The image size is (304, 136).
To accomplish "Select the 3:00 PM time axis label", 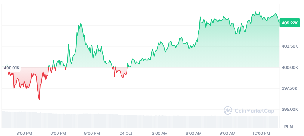I will coord(25,133).
